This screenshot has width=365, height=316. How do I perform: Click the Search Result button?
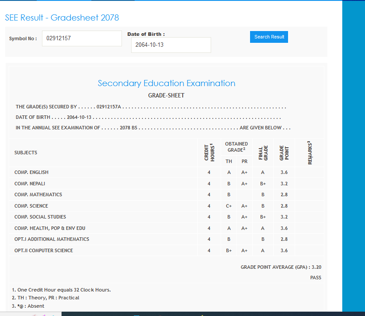click(269, 37)
